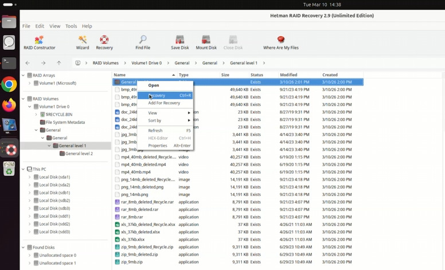Select the zip_9mb.zip file icon
The image size is (445, 270).
(x=117, y=262)
